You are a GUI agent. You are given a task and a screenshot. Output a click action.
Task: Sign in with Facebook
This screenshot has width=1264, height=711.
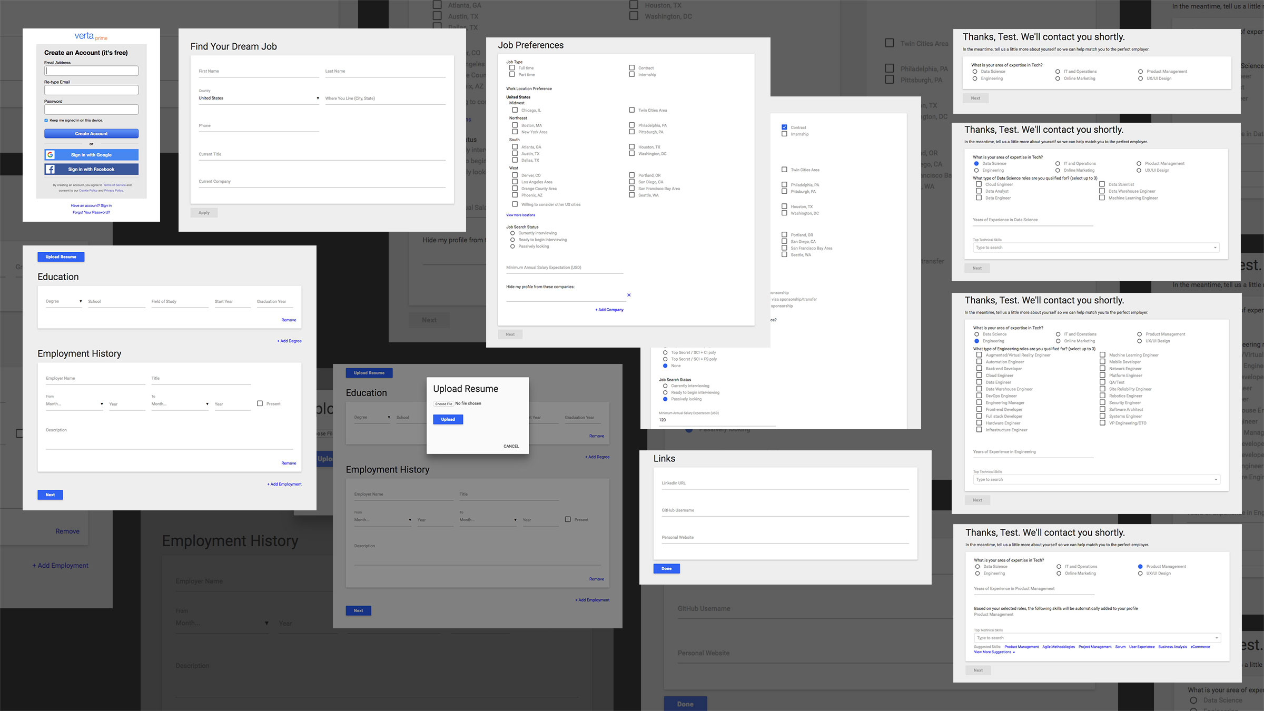pos(91,169)
